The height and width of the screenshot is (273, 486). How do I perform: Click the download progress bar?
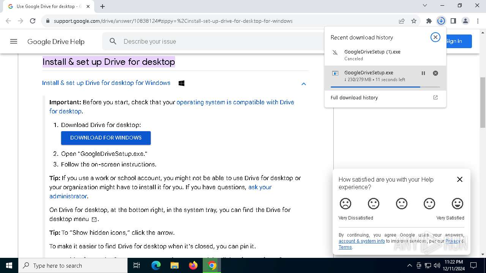point(385,87)
